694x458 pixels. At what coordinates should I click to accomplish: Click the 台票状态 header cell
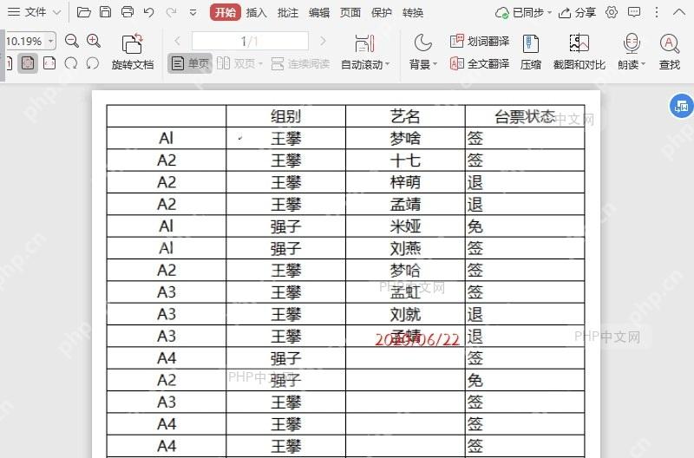tap(525, 116)
